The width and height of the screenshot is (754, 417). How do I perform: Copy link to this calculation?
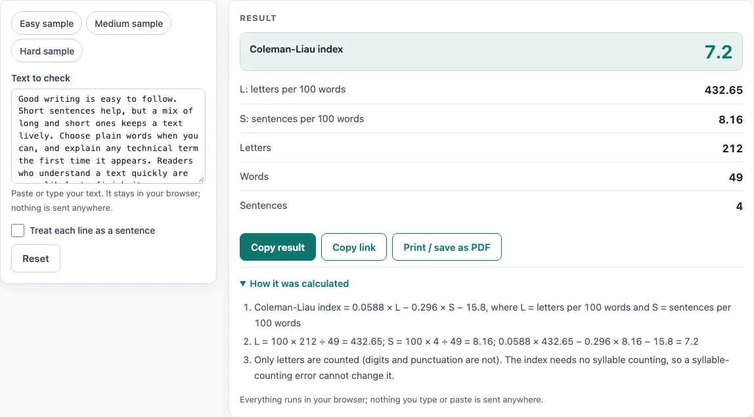[354, 247]
